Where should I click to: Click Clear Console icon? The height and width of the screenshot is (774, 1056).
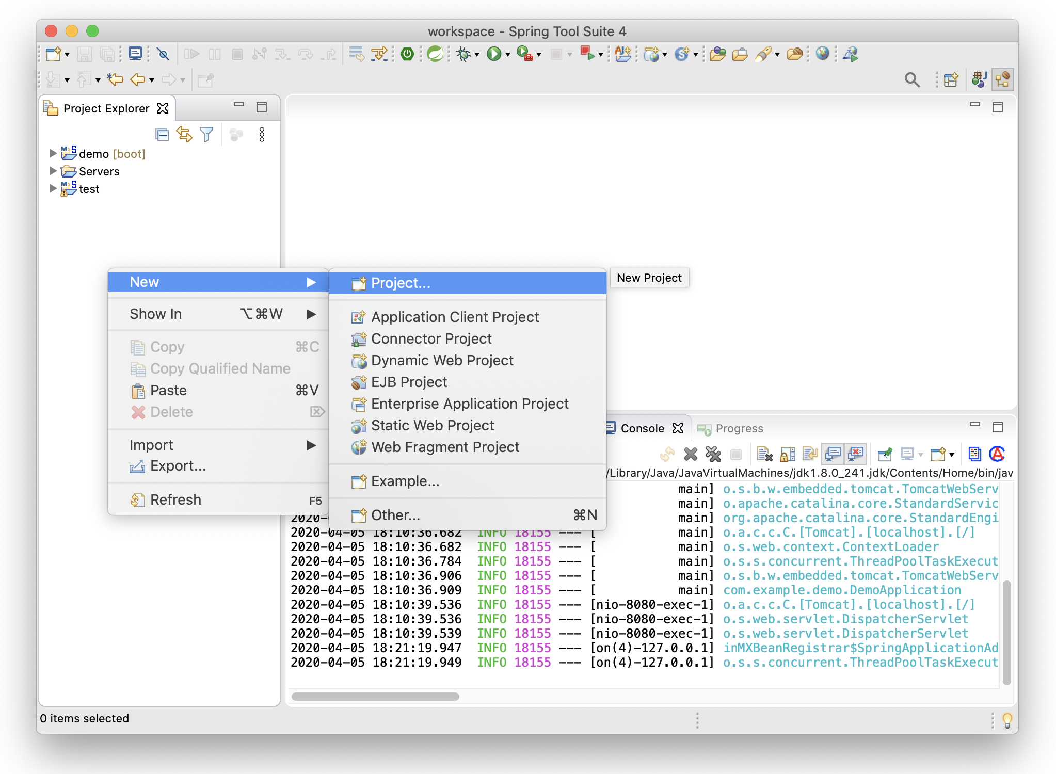(764, 454)
